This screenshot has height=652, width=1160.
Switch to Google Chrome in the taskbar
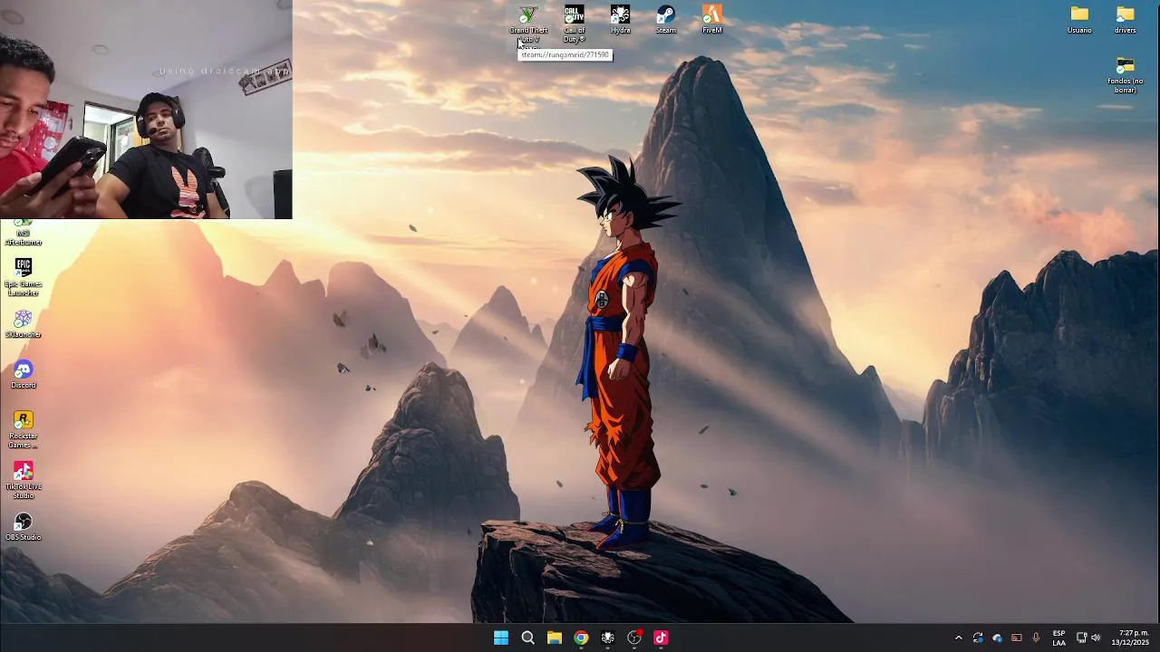tap(581, 638)
